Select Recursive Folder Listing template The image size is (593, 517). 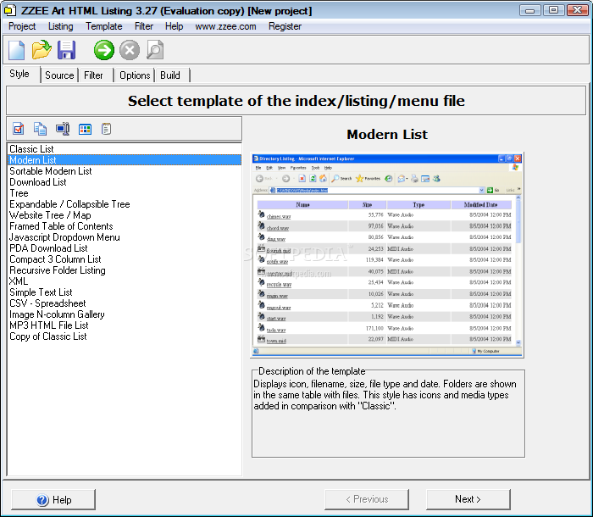tap(125, 270)
